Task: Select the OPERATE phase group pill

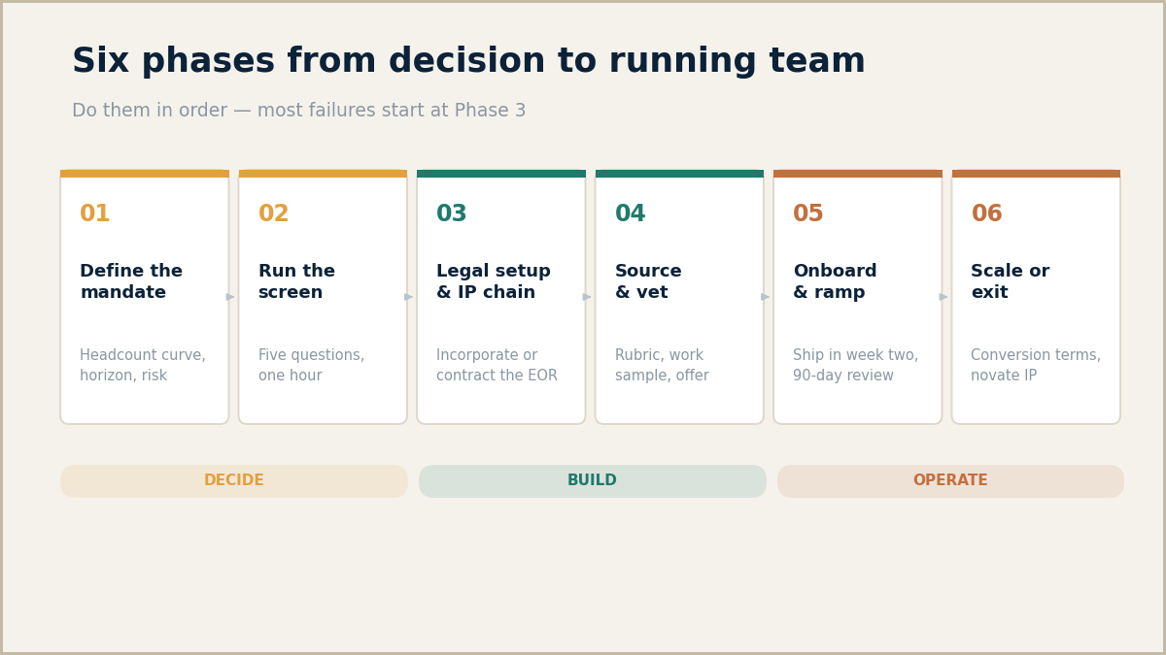Action: click(950, 481)
